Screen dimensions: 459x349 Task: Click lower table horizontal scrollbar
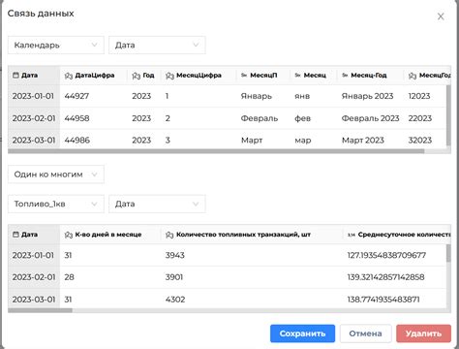[40, 310]
